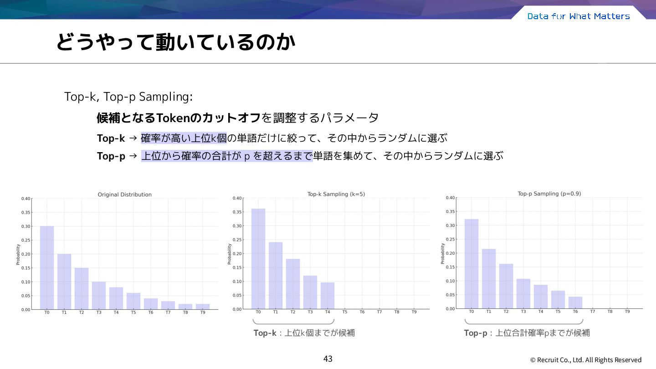Screen dimensions: 656x369
Task: Click the page number 43
Action: (328, 359)
